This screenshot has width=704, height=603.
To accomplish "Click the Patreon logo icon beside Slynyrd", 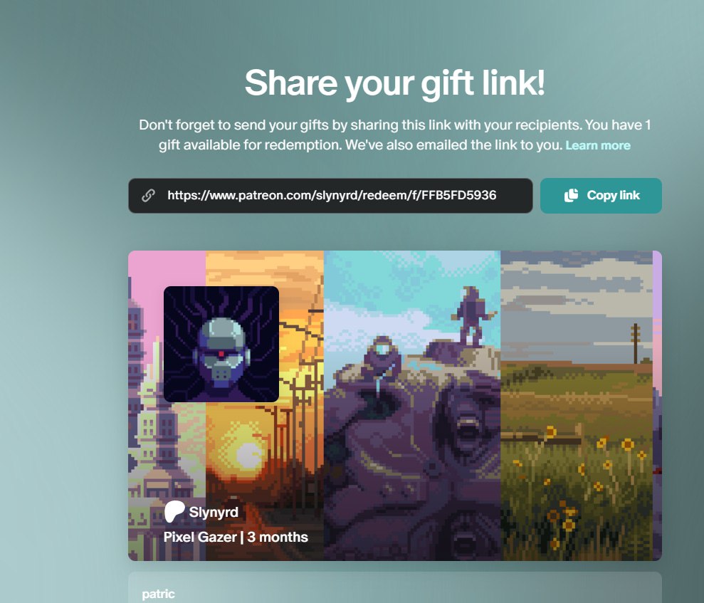I will tap(174, 511).
